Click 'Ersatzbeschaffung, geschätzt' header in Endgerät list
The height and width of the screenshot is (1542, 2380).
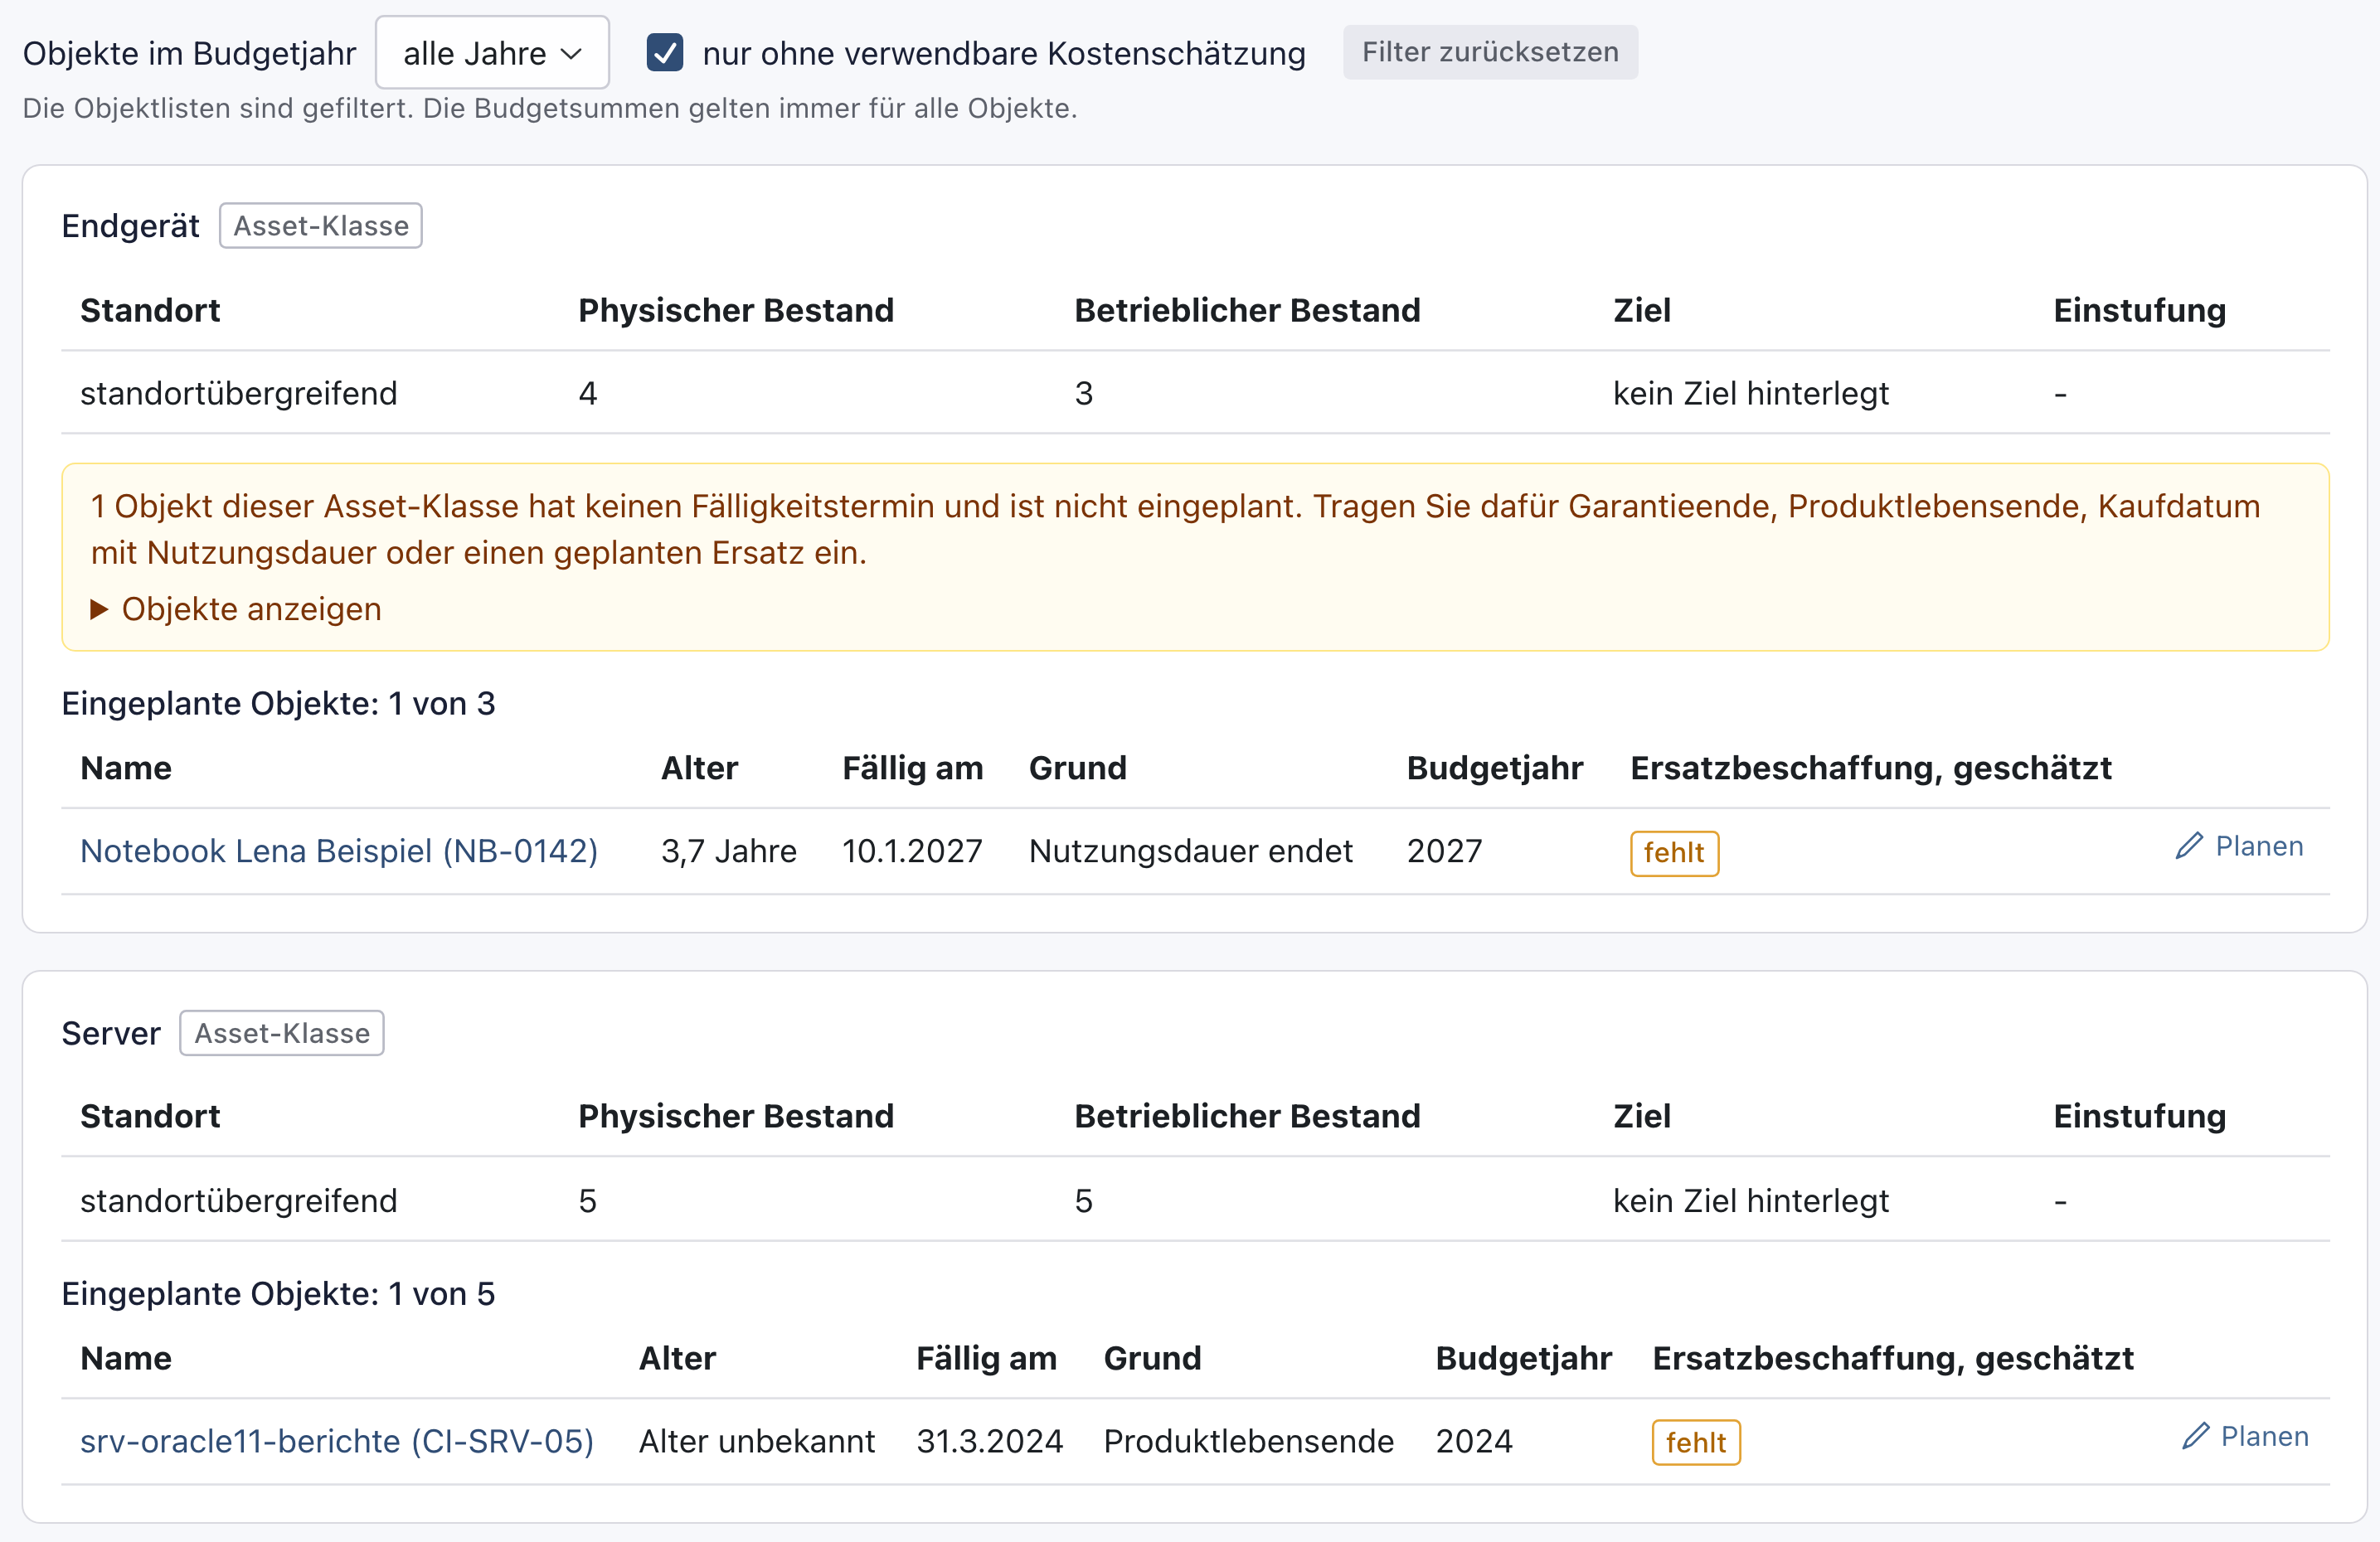pyautogui.click(x=1871, y=768)
